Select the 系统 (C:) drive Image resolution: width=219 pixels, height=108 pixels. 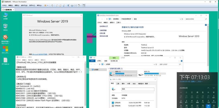click(x=123, y=73)
